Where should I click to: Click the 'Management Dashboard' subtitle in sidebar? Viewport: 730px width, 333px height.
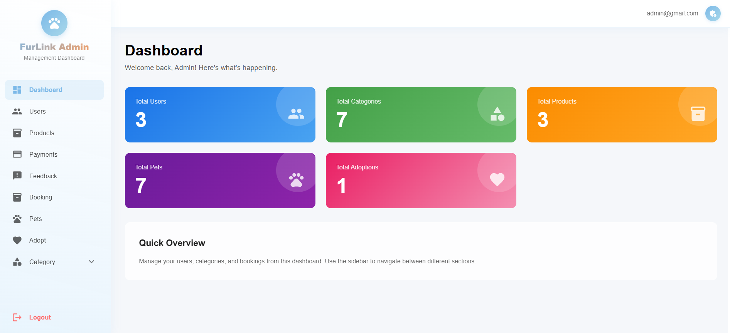pyautogui.click(x=54, y=58)
